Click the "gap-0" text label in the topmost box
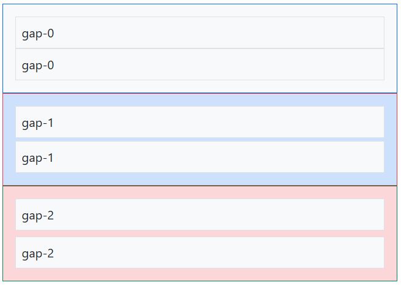Viewport: 401px width, 285px height. point(38,34)
